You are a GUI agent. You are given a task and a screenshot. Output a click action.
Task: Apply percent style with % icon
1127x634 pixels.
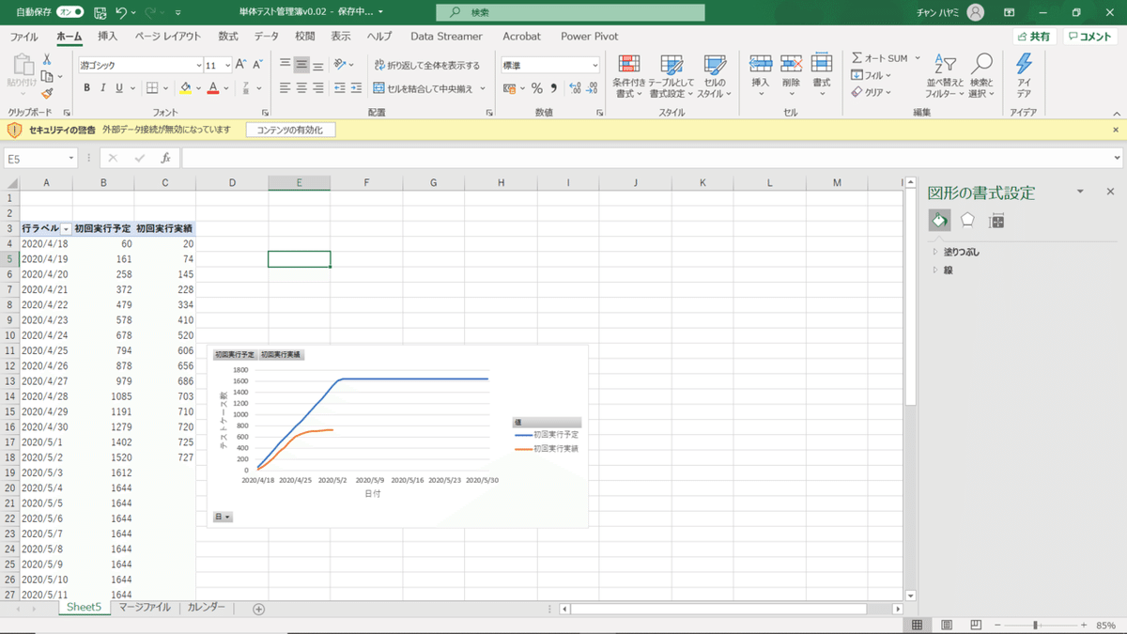[x=537, y=88]
